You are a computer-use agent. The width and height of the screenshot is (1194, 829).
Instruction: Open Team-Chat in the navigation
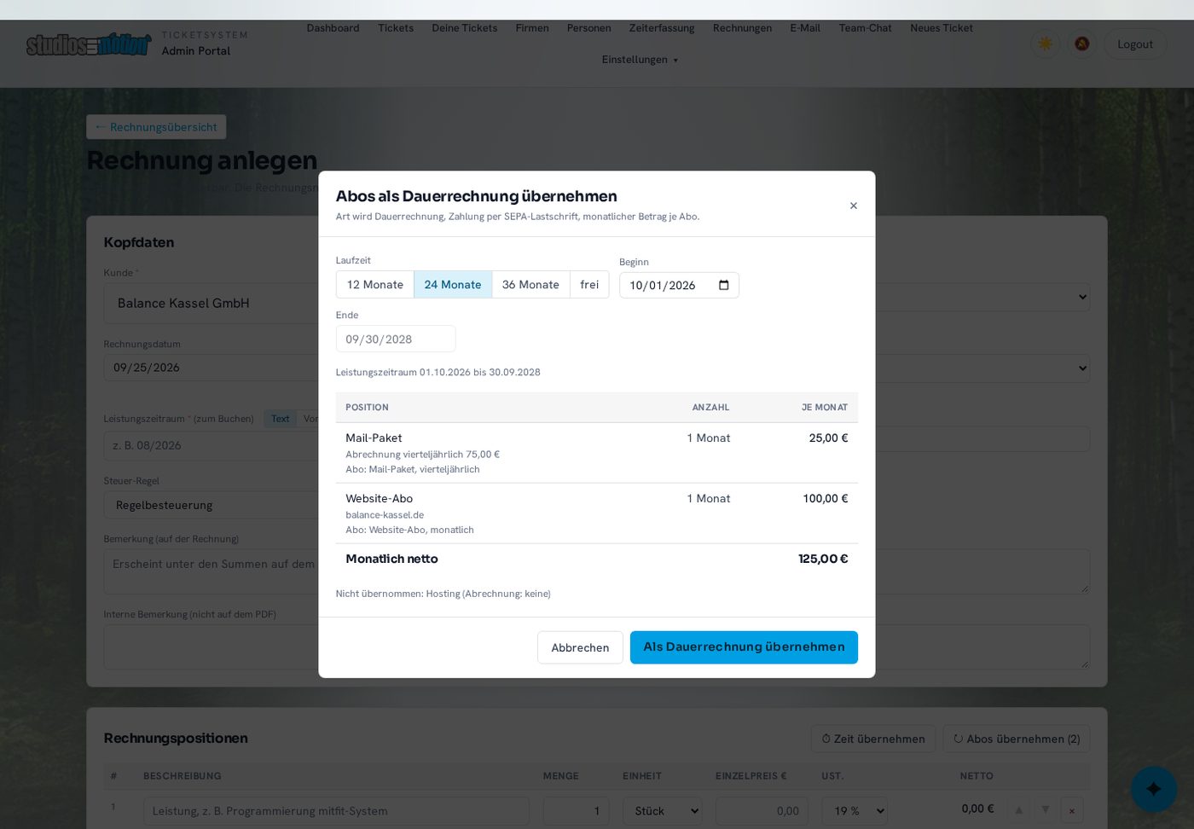[865, 28]
